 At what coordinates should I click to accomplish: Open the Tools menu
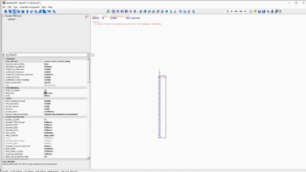point(44,7)
